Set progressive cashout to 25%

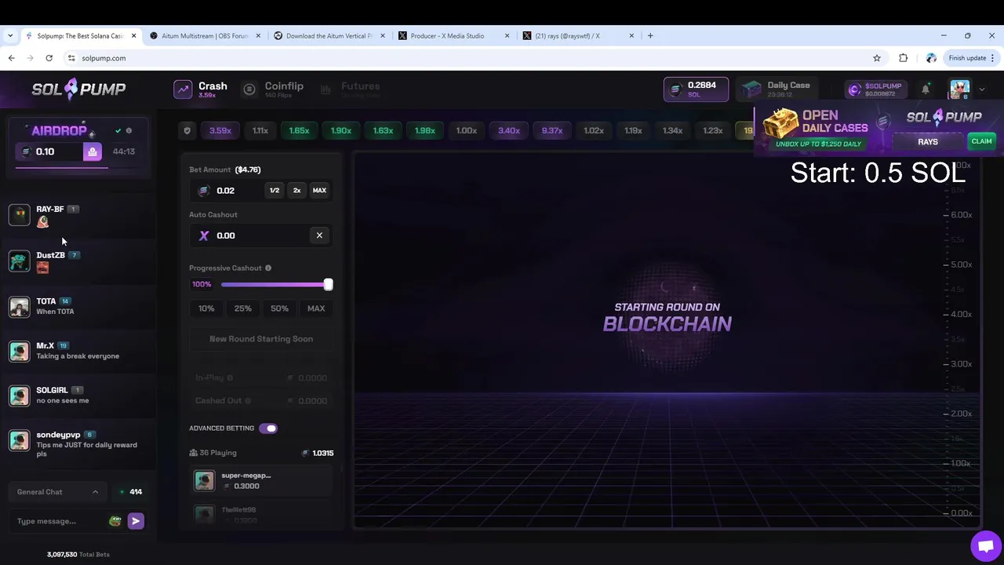point(243,308)
